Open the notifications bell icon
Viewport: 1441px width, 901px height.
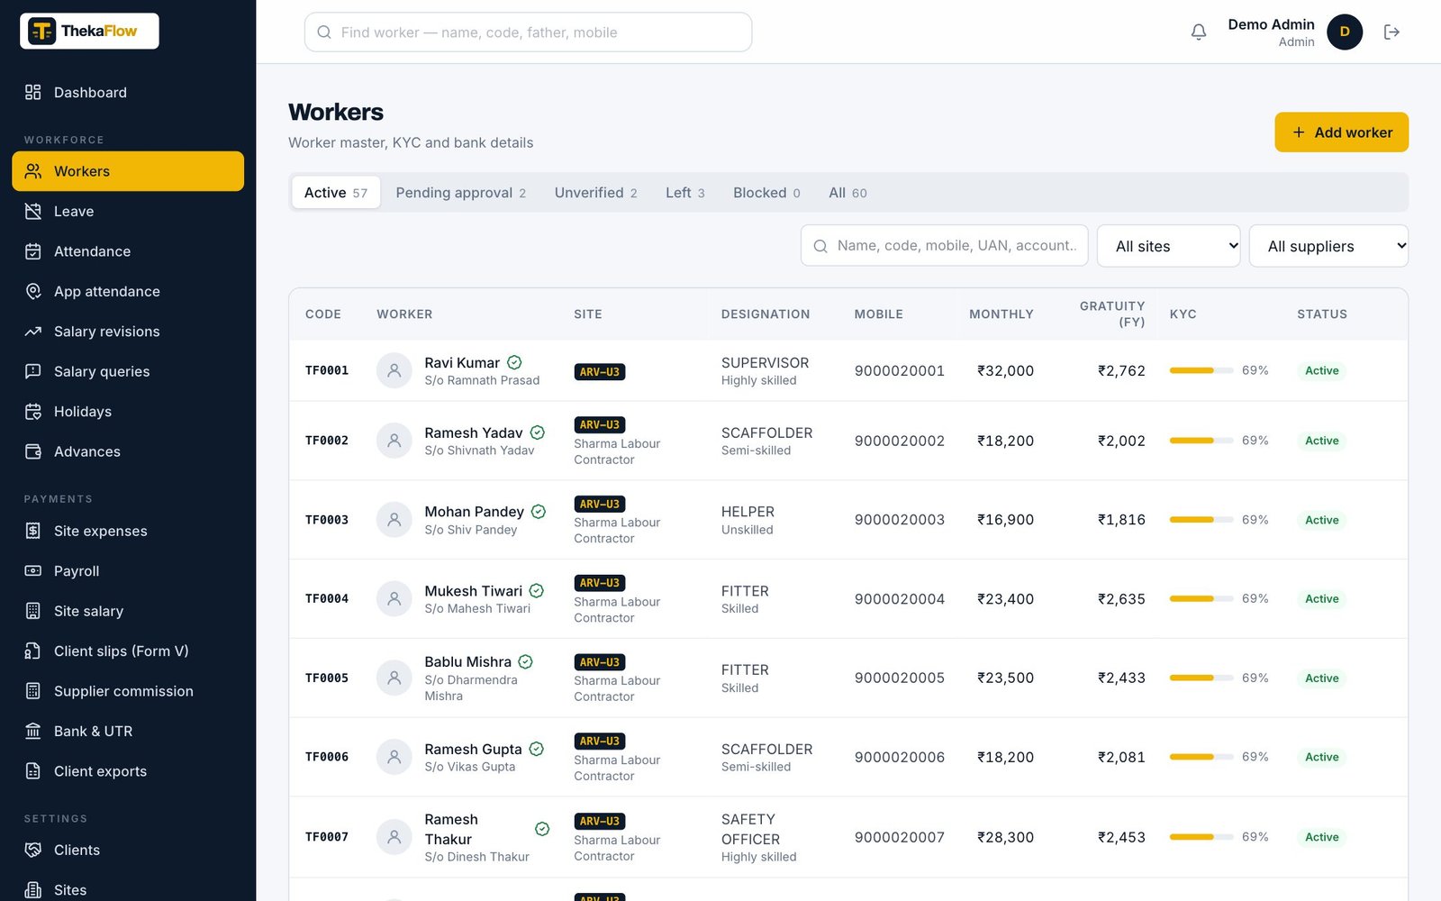click(x=1198, y=32)
